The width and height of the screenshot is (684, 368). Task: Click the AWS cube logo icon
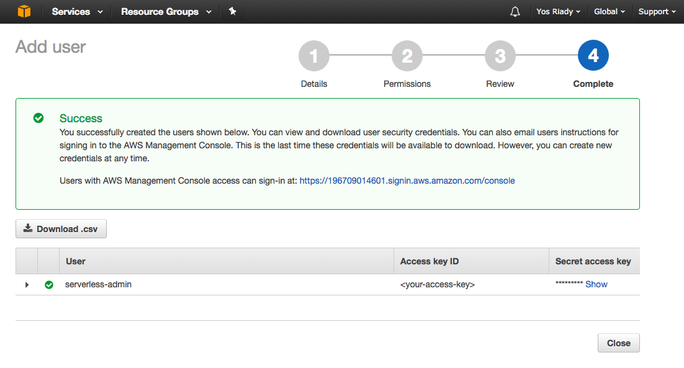click(24, 11)
